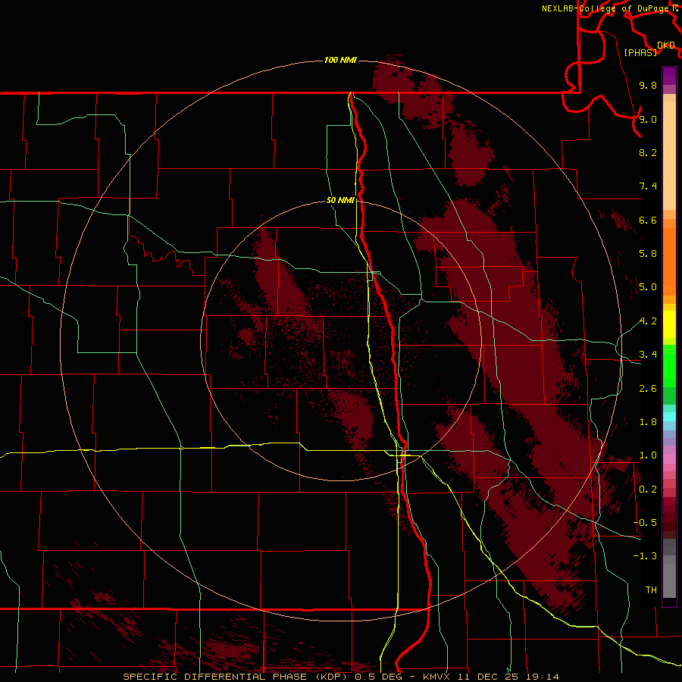
Task: Click the DKD label above the color bar
Action: [x=666, y=45]
